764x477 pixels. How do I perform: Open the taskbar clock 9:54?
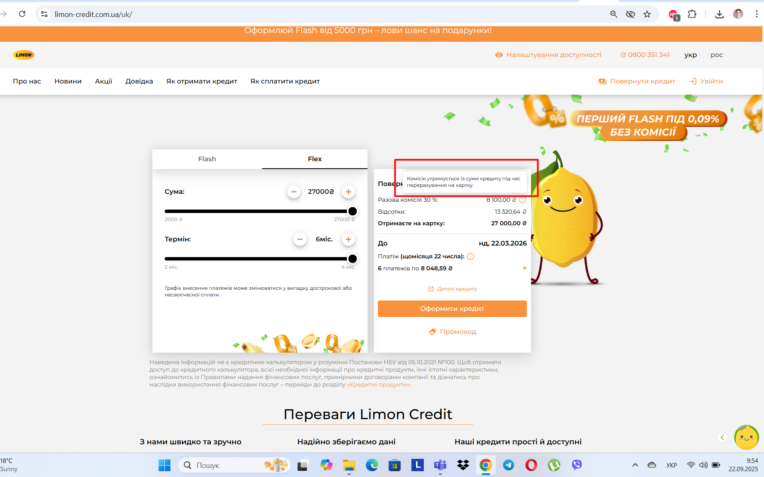(x=743, y=465)
